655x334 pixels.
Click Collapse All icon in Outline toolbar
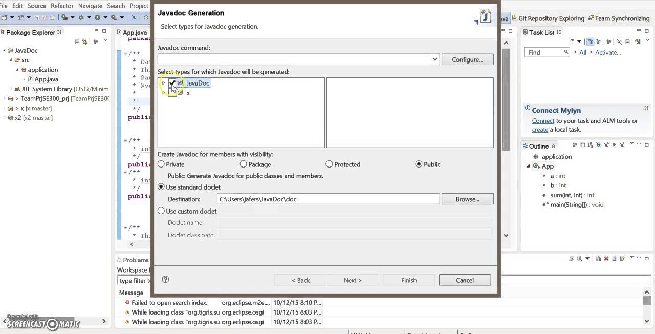pyautogui.click(x=583, y=145)
